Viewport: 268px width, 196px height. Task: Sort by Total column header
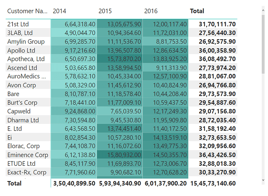197,11
